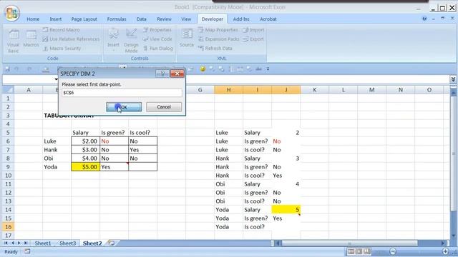Go to the last sheet using navigation arrow

[x=26, y=243]
